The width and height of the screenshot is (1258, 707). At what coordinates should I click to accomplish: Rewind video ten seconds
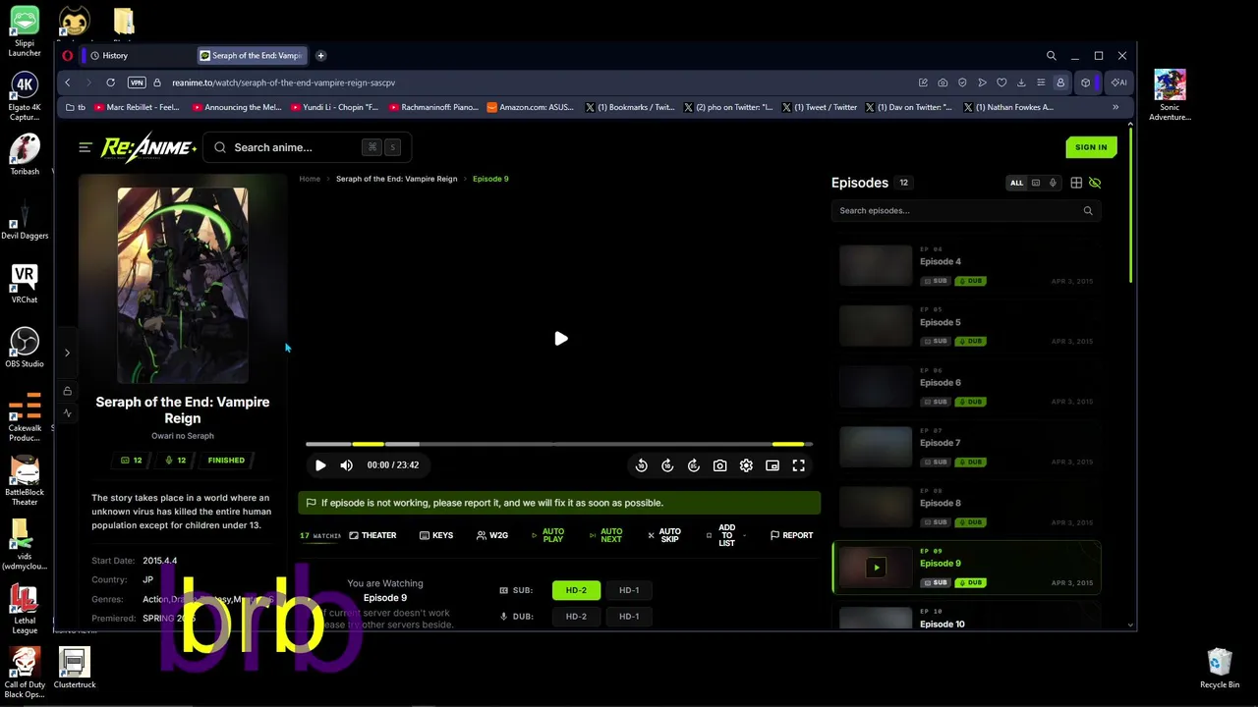tap(642, 465)
